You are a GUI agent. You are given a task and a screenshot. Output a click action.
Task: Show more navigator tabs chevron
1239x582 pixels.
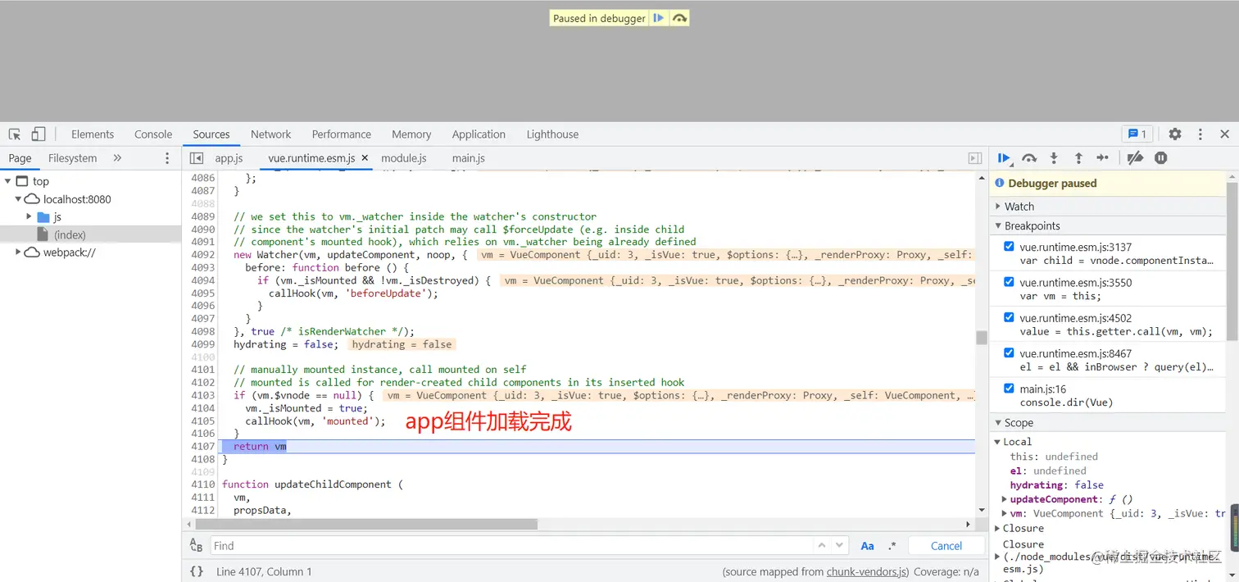[x=117, y=158]
